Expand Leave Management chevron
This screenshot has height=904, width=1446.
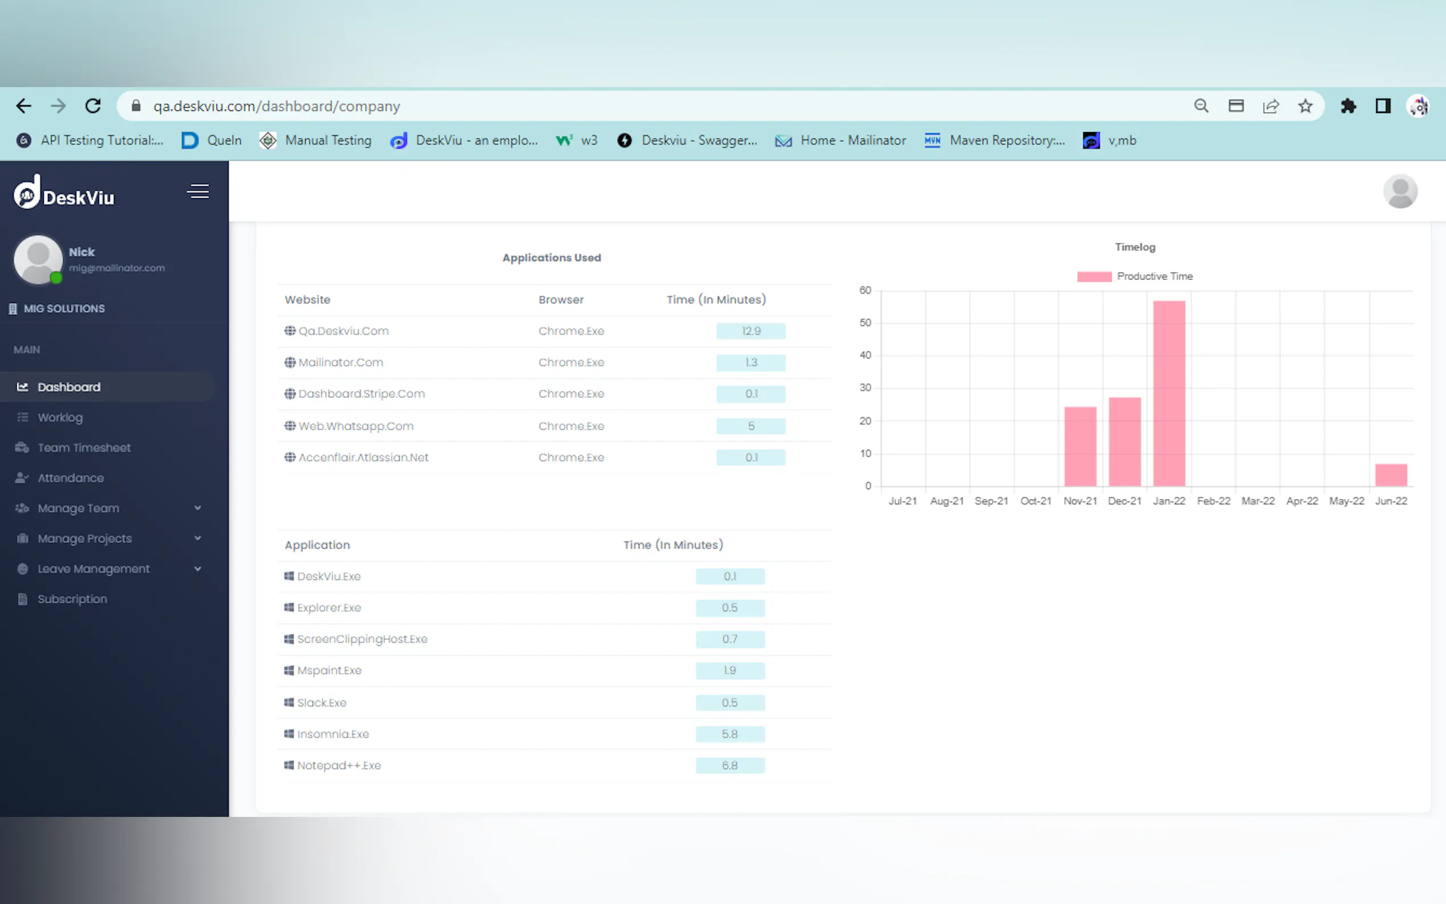click(198, 569)
